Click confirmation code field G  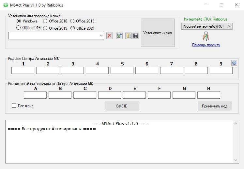pos(184,95)
